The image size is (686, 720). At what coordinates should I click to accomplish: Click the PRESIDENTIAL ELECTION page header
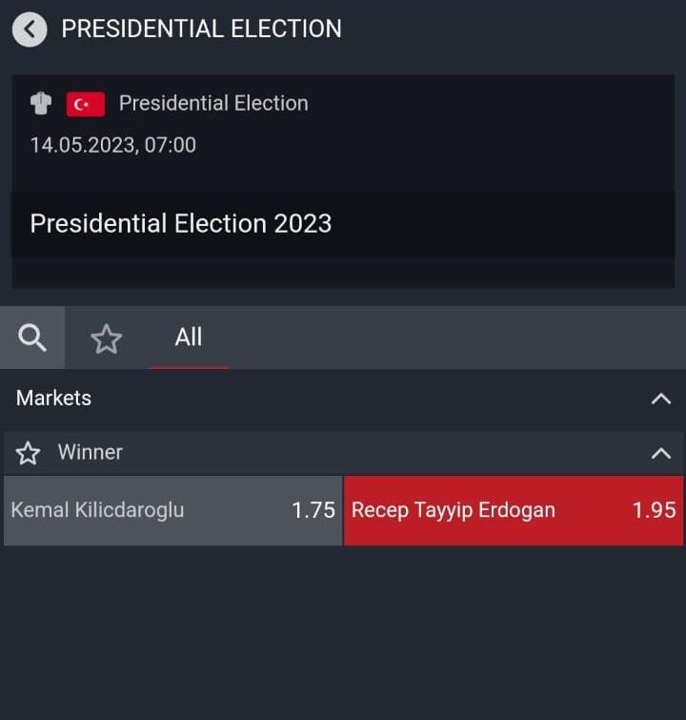(x=201, y=29)
